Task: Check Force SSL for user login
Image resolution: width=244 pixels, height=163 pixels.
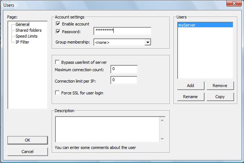Action: (x=57, y=93)
